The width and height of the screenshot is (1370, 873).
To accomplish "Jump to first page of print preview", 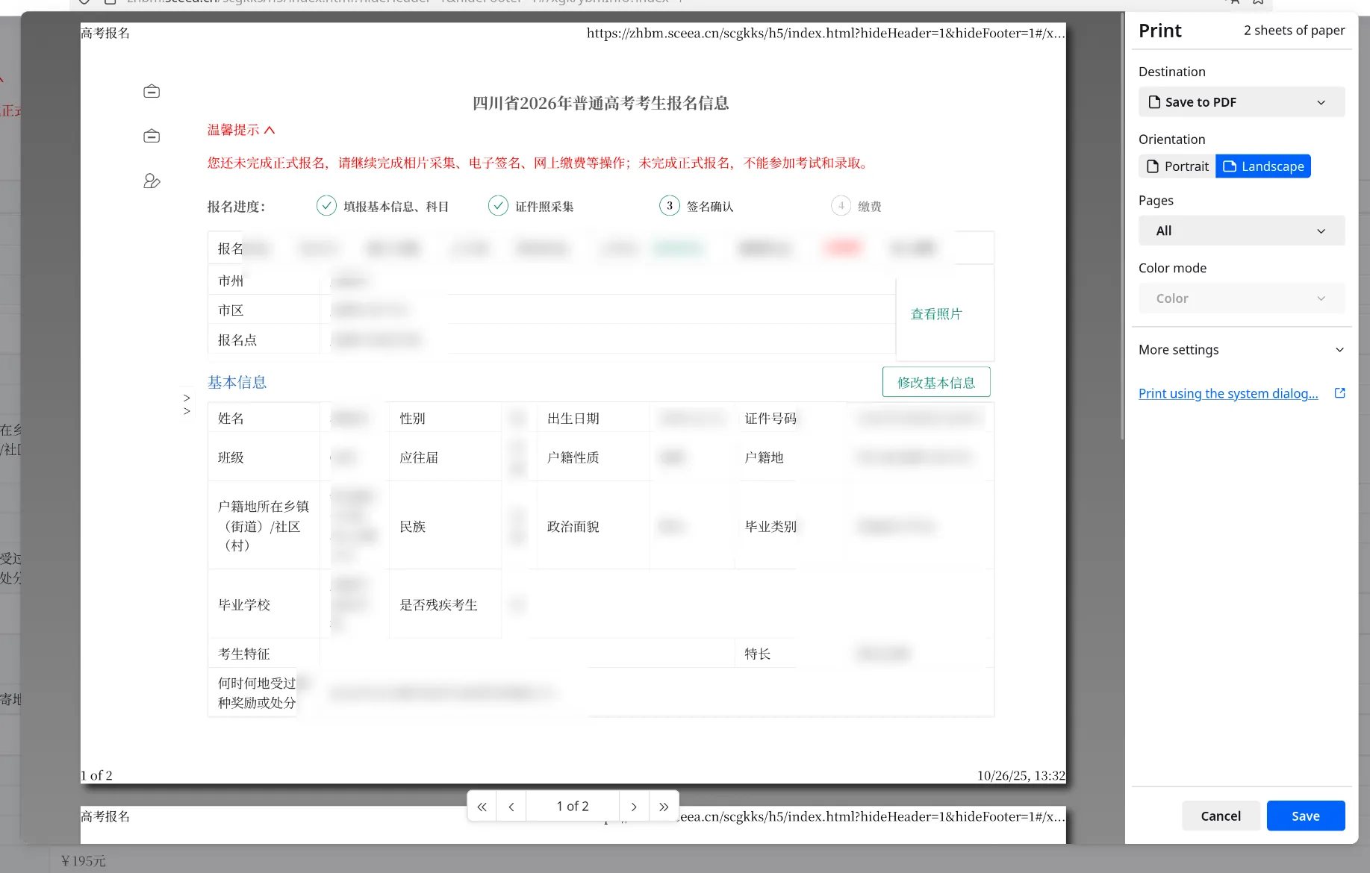I will 482,806.
